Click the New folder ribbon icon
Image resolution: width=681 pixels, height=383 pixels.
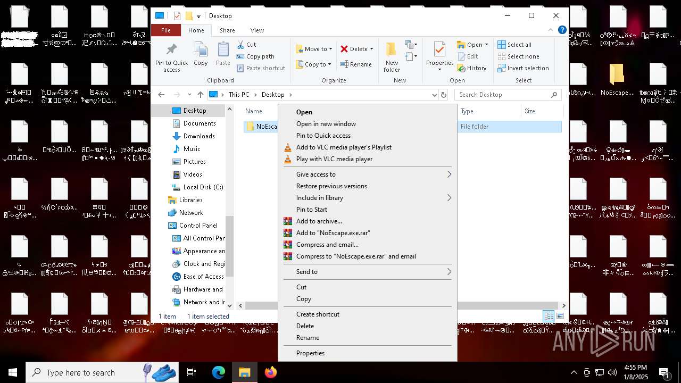pyautogui.click(x=392, y=57)
